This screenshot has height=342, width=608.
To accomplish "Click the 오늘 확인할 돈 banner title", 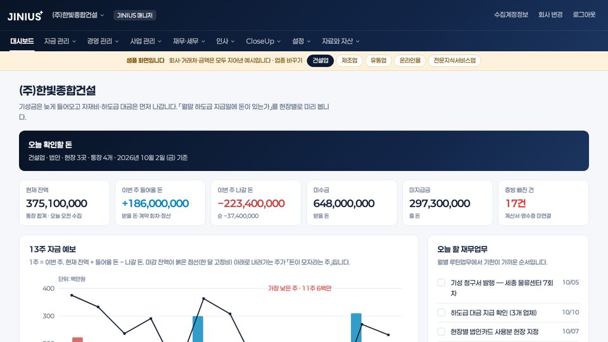I will 50,144.
